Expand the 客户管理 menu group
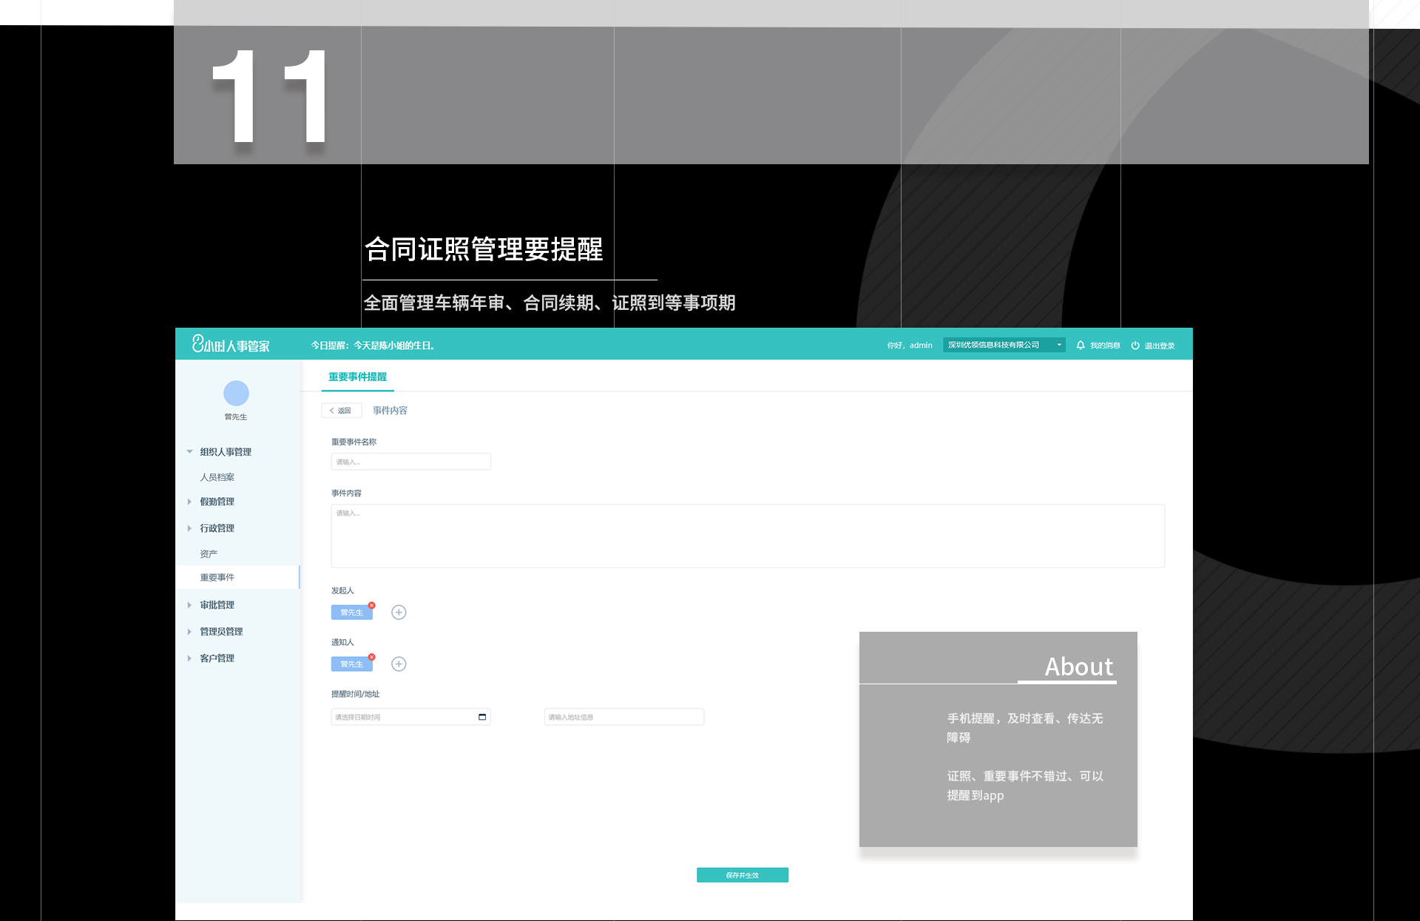 pos(189,658)
